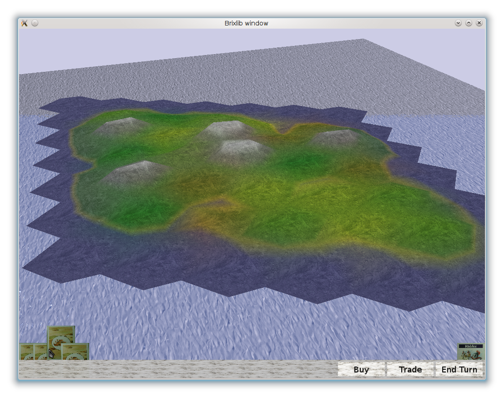Click the second brick card from the left
504x398 pixels.
coord(40,352)
